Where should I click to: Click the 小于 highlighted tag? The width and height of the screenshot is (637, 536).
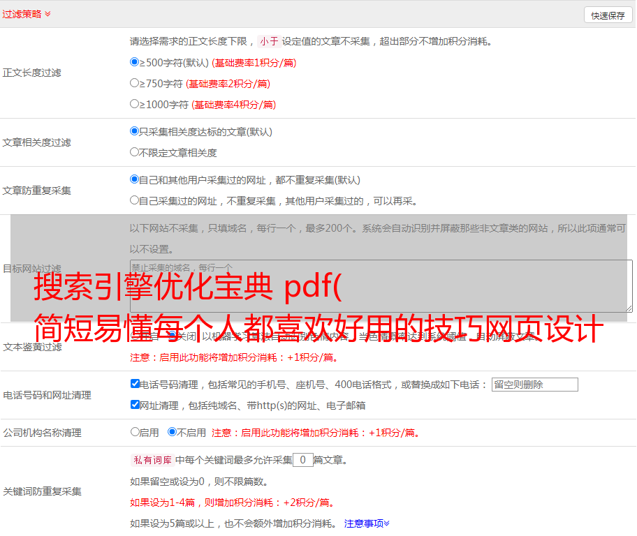pyautogui.click(x=269, y=41)
